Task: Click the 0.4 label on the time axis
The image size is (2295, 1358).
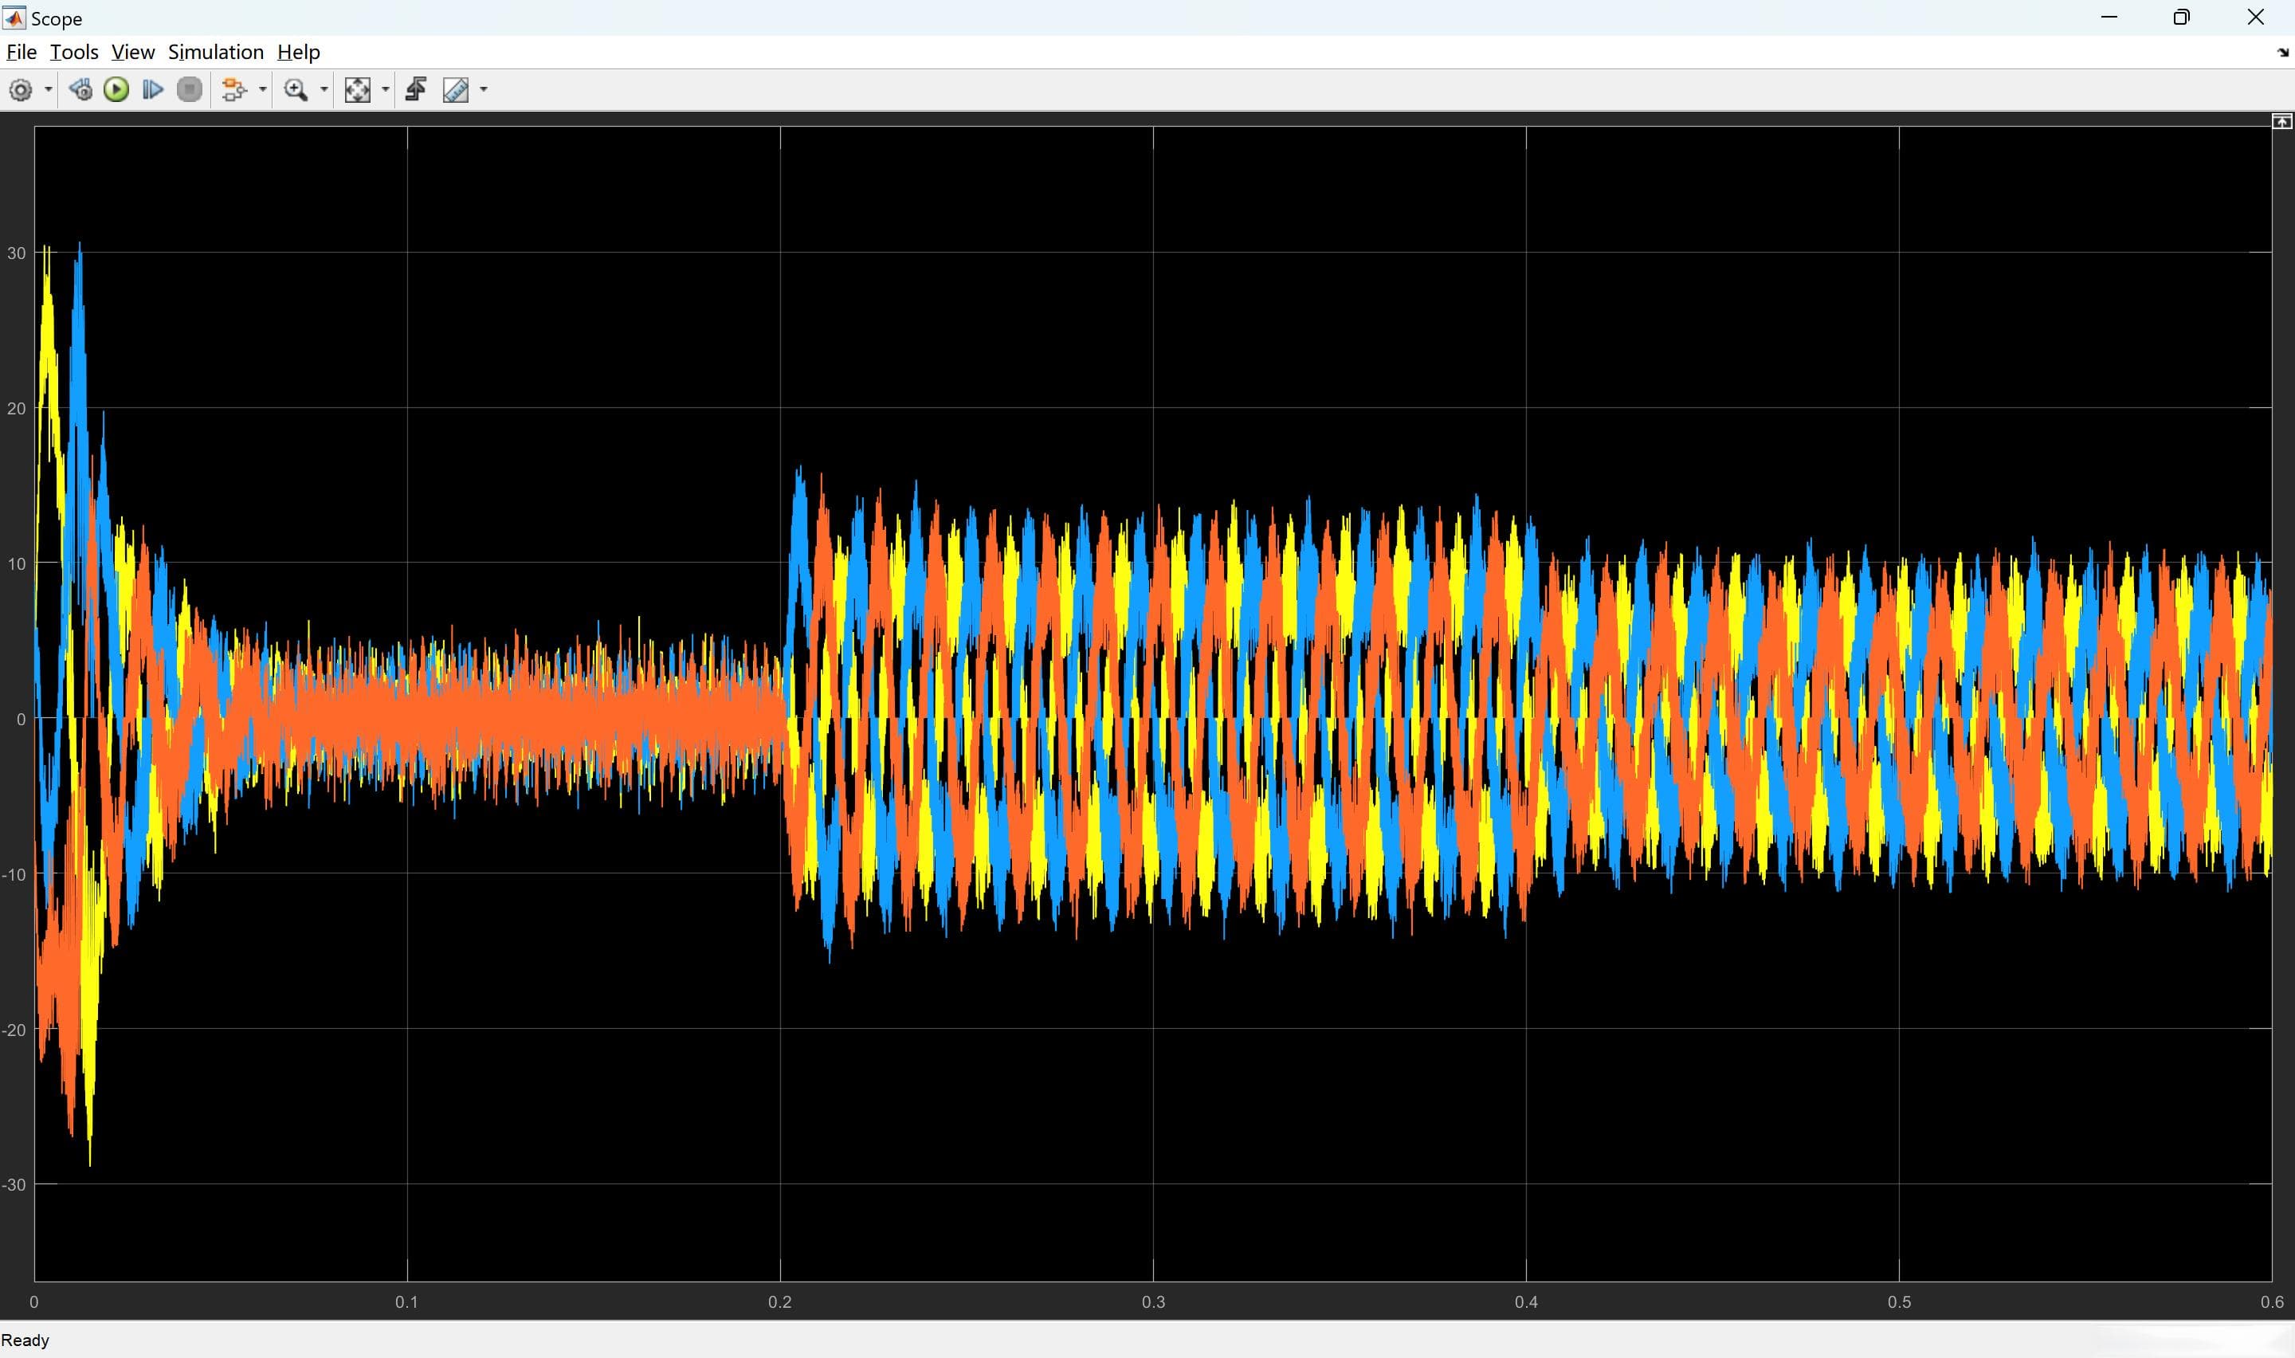Action: pyautogui.click(x=1526, y=1302)
